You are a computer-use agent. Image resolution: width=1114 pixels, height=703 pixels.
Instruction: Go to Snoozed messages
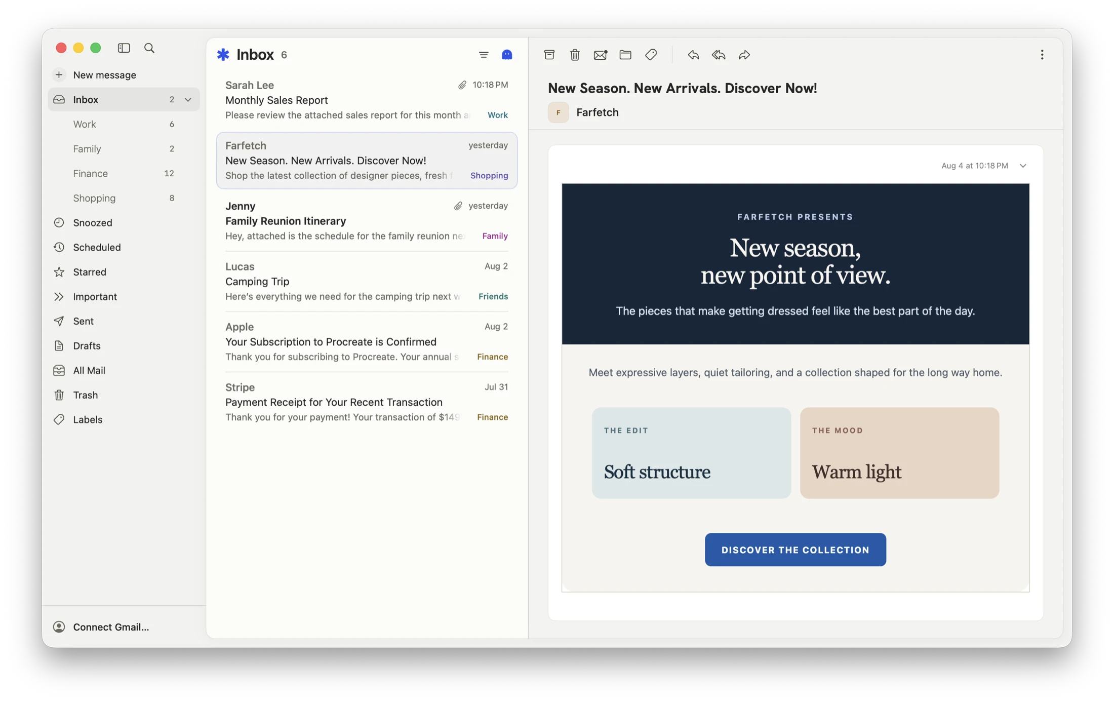tap(124, 222)
